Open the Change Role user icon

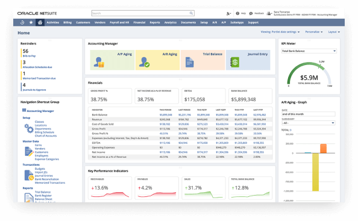(x=269, y=13)
